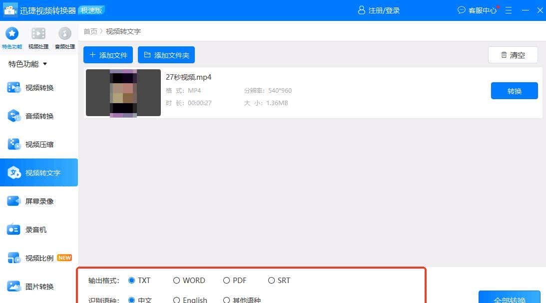Click 添加文件夹 to add a folder
The image size is (546, 303).
(166, 55)
